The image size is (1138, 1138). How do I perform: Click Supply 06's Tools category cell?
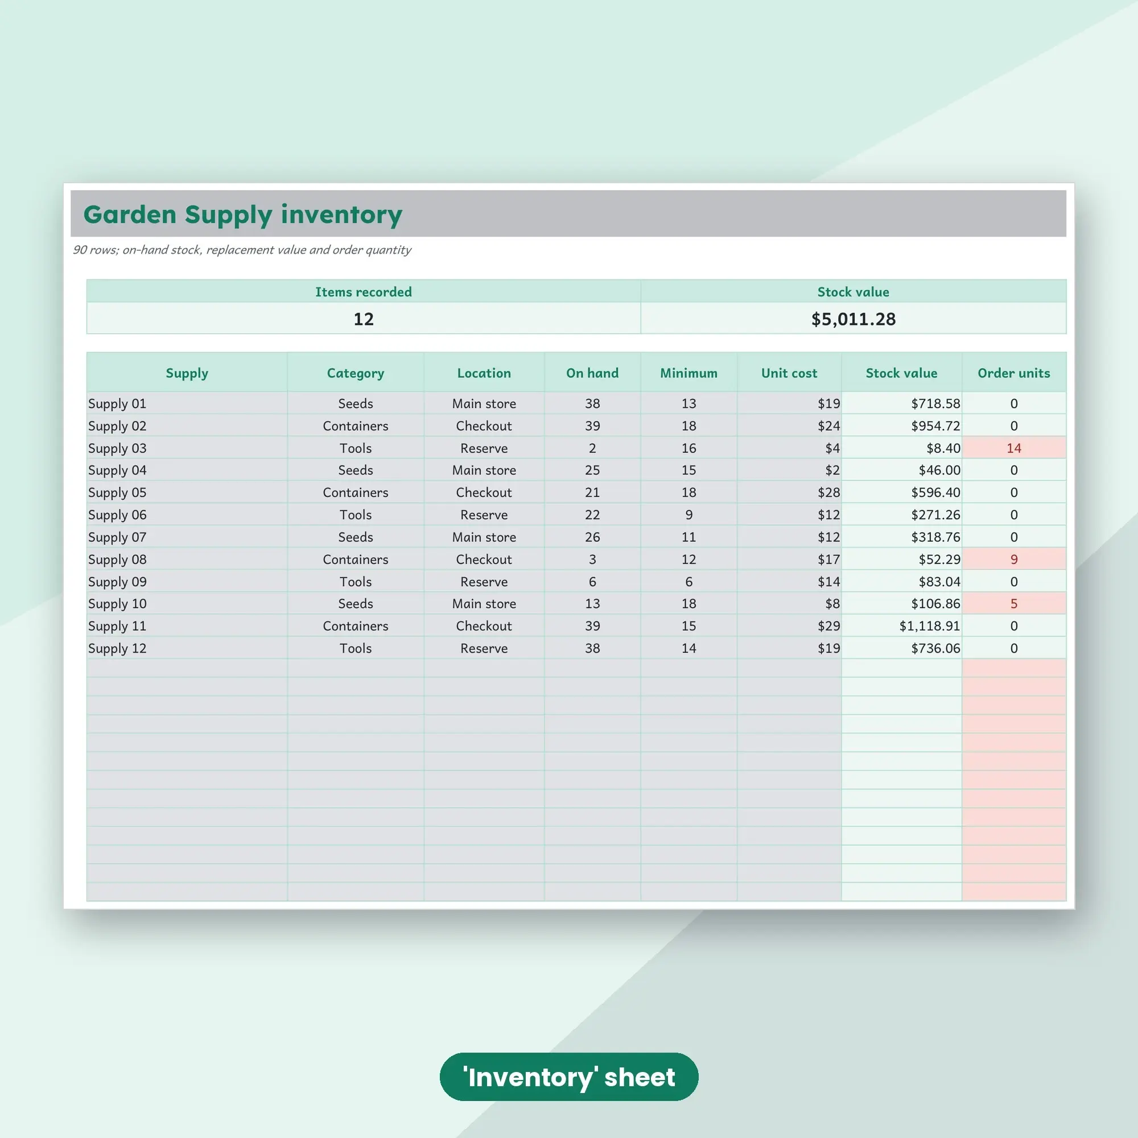(355, 515)
